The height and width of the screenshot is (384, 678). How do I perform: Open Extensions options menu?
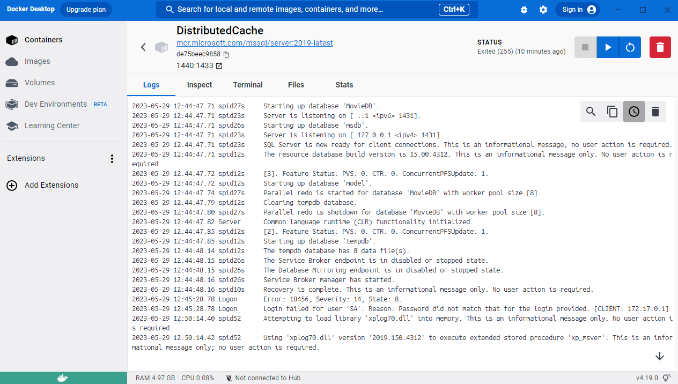coord(112,159)
